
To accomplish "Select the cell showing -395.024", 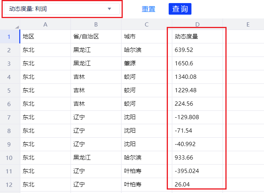I will pyautogui.click(x=197, y=171).
